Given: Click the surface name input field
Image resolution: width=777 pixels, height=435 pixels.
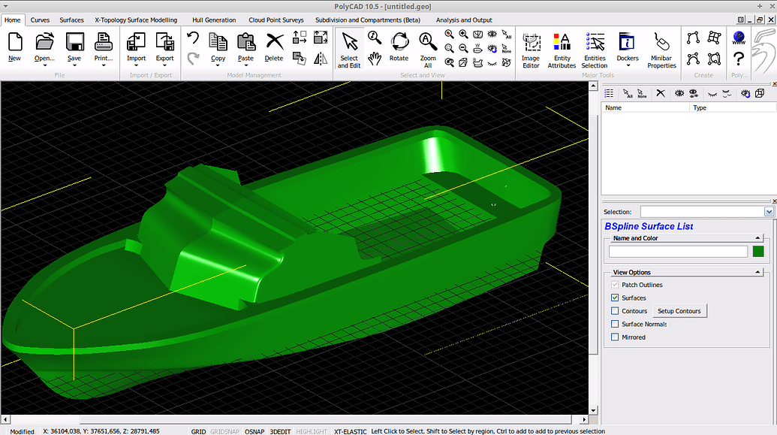Looking at the screenshot, I should point(678,252).
